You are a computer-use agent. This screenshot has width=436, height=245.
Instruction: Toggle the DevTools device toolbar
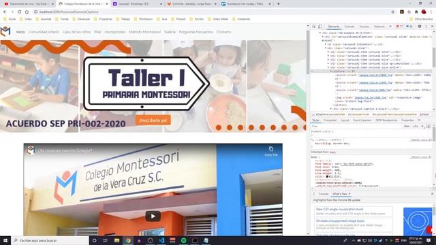320,27
